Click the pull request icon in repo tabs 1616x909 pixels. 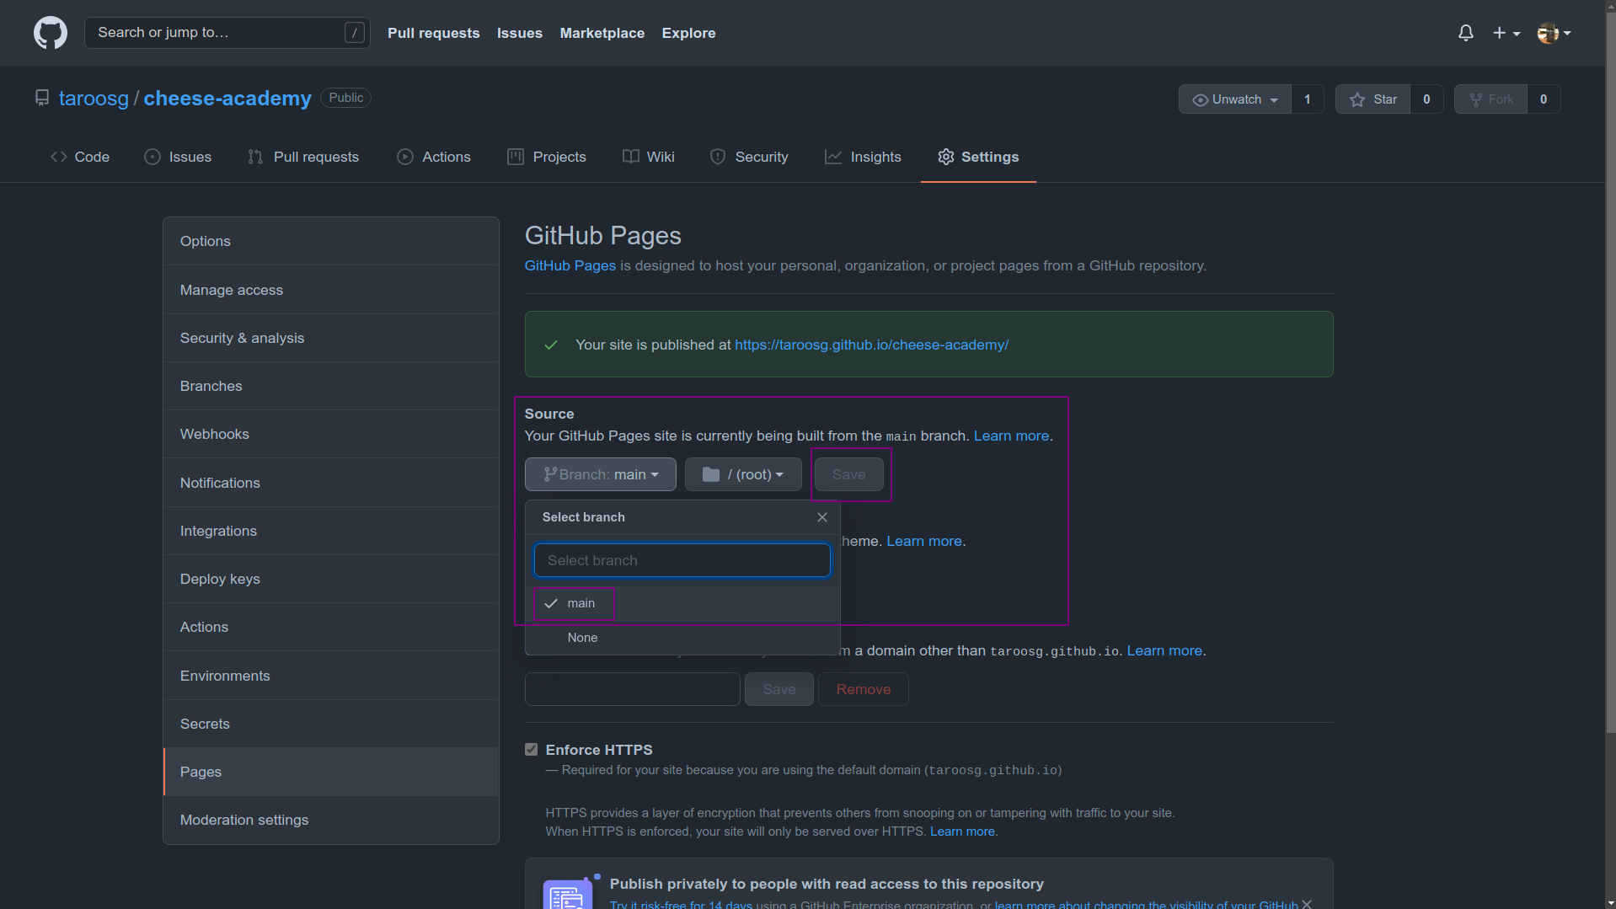tap(255, 157)
